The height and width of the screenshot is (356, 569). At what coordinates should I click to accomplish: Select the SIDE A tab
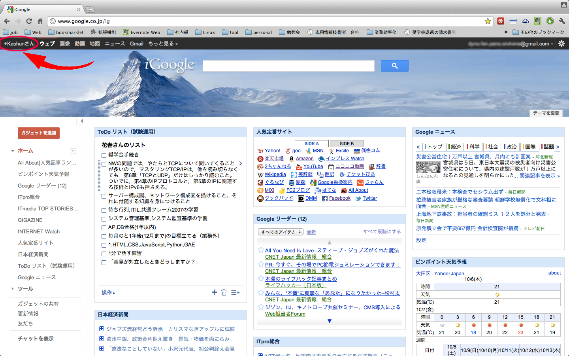coord(312,144)
